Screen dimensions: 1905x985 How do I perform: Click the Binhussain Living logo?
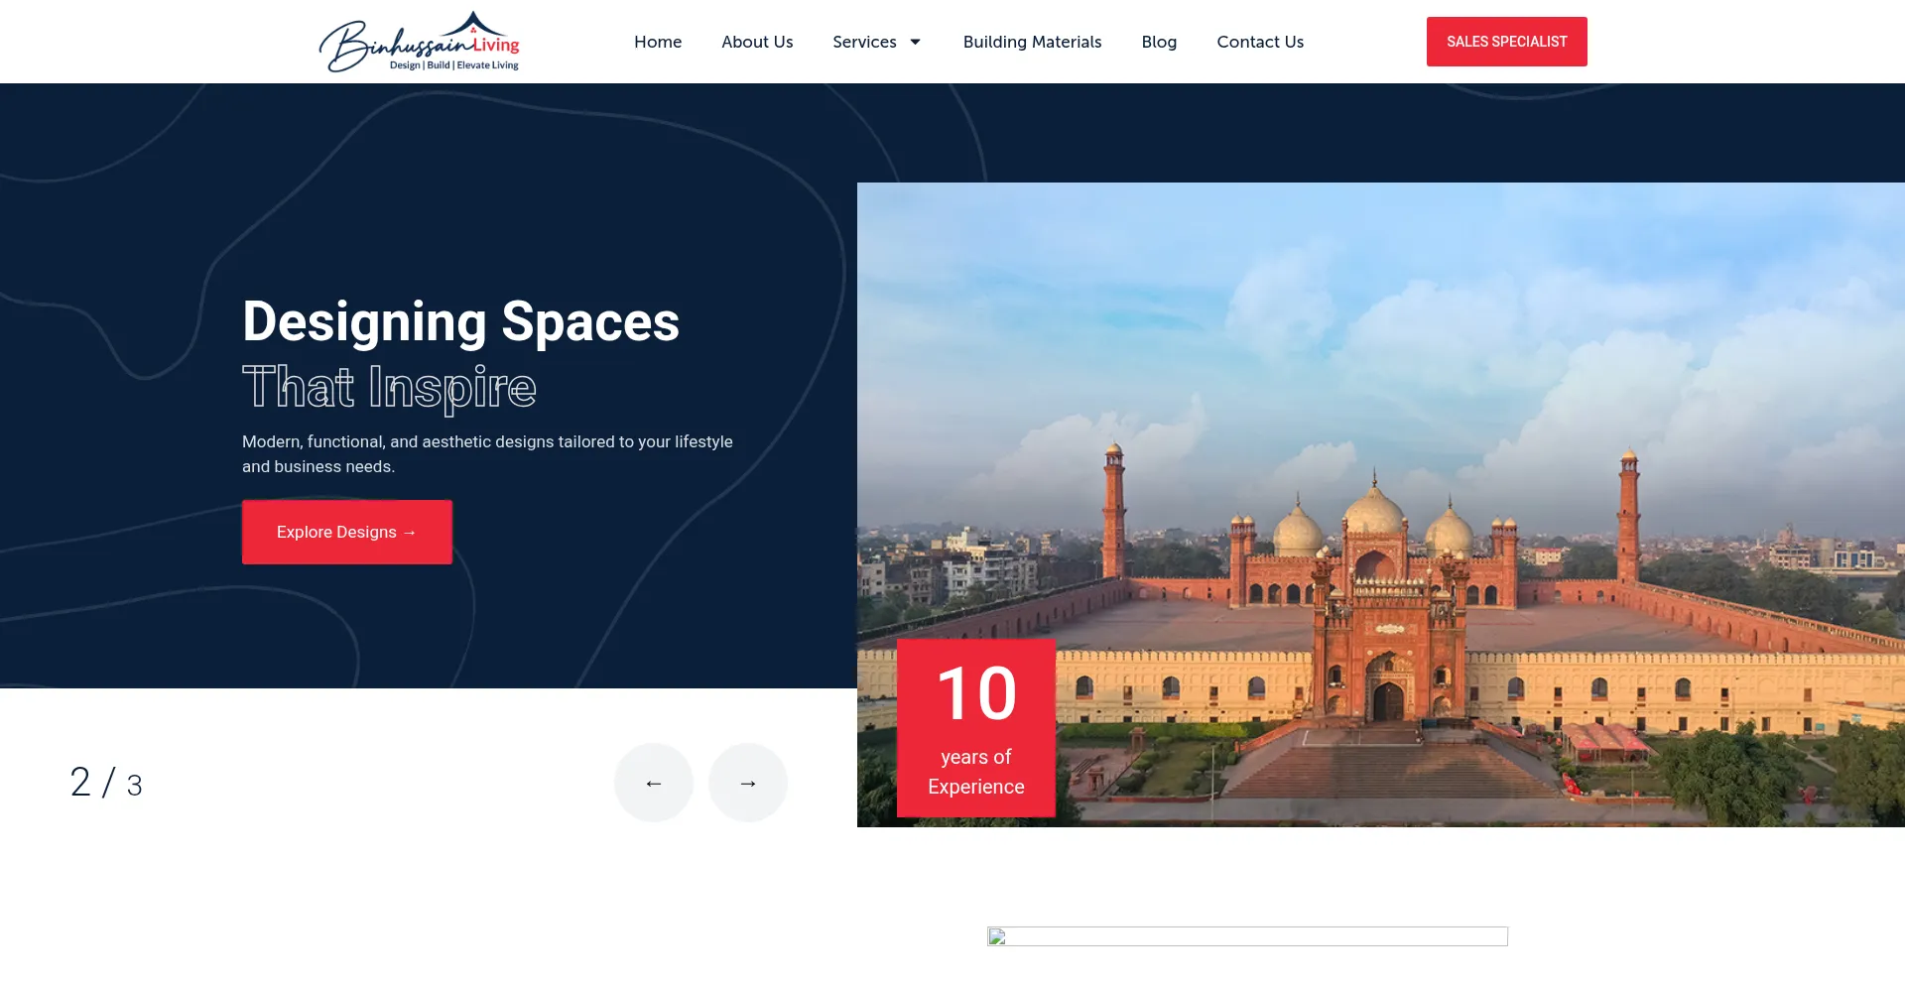click(x=419, y=42)
